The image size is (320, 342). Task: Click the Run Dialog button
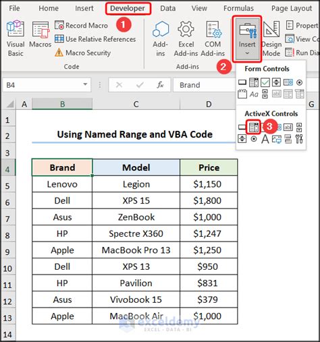click(302, 53)
